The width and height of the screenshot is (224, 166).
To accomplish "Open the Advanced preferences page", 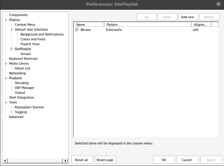I will tap(16, 117).
